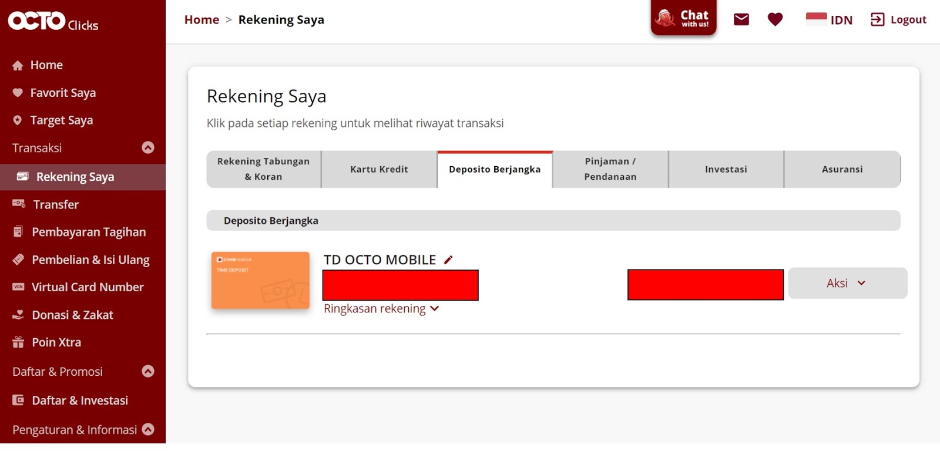This screenshot has width=940, height=468.
Task: Open the Aksi dropdown
Action: point(848,283)
